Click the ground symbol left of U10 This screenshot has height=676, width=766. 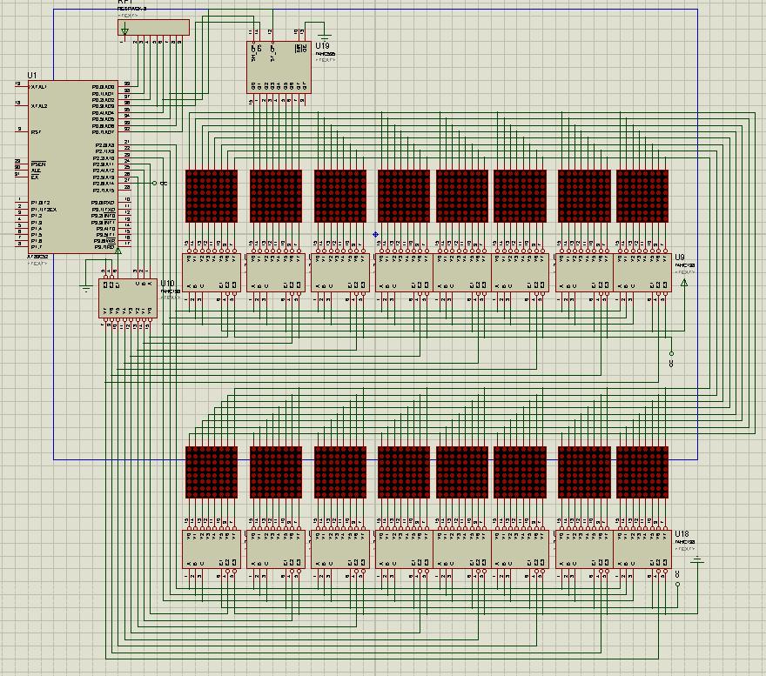pos(86,288)
